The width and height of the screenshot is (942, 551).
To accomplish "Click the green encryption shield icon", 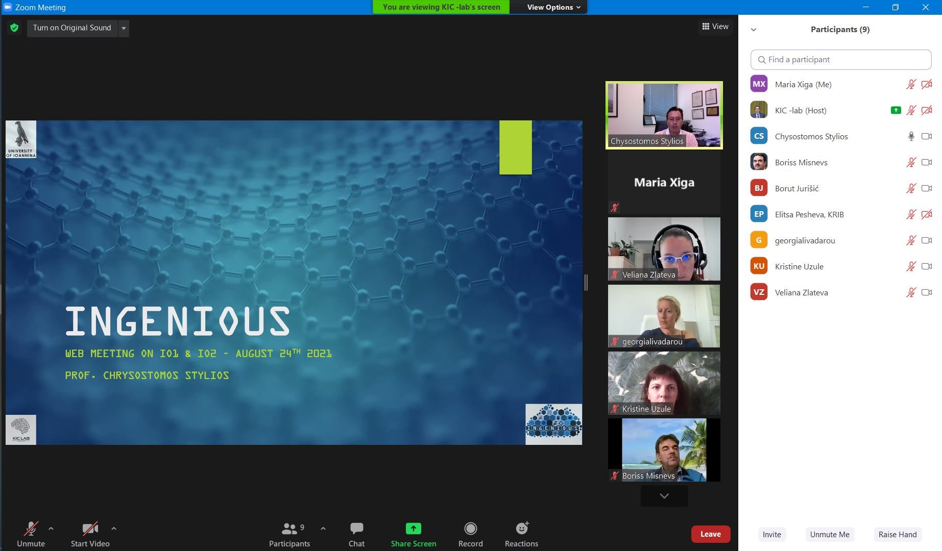I will [x=14, y=28].
